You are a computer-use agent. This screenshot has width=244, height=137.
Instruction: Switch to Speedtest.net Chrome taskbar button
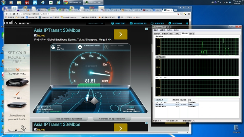coord(73,2)
